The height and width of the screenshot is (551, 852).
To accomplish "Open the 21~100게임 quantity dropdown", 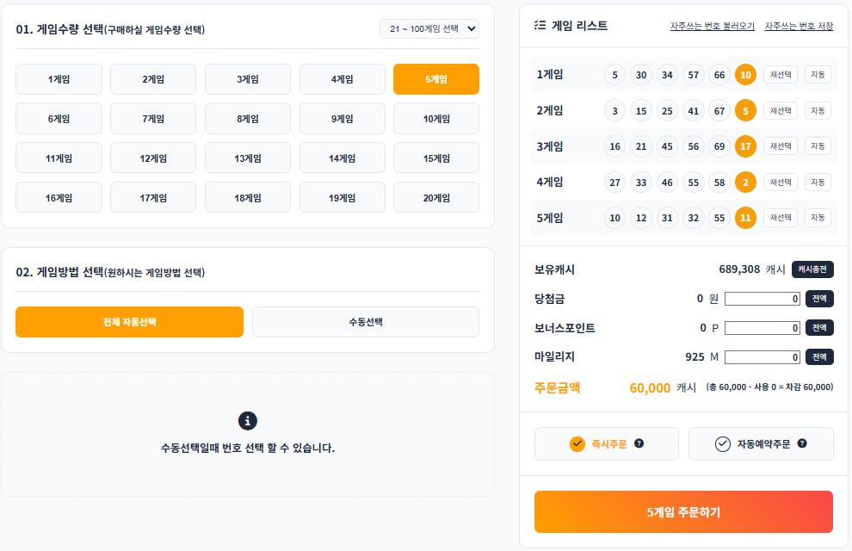I will (x=429, y=28).
